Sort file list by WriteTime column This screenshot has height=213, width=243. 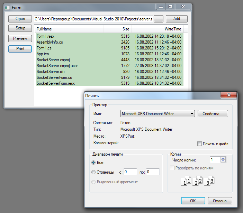[x=157, y=29]
